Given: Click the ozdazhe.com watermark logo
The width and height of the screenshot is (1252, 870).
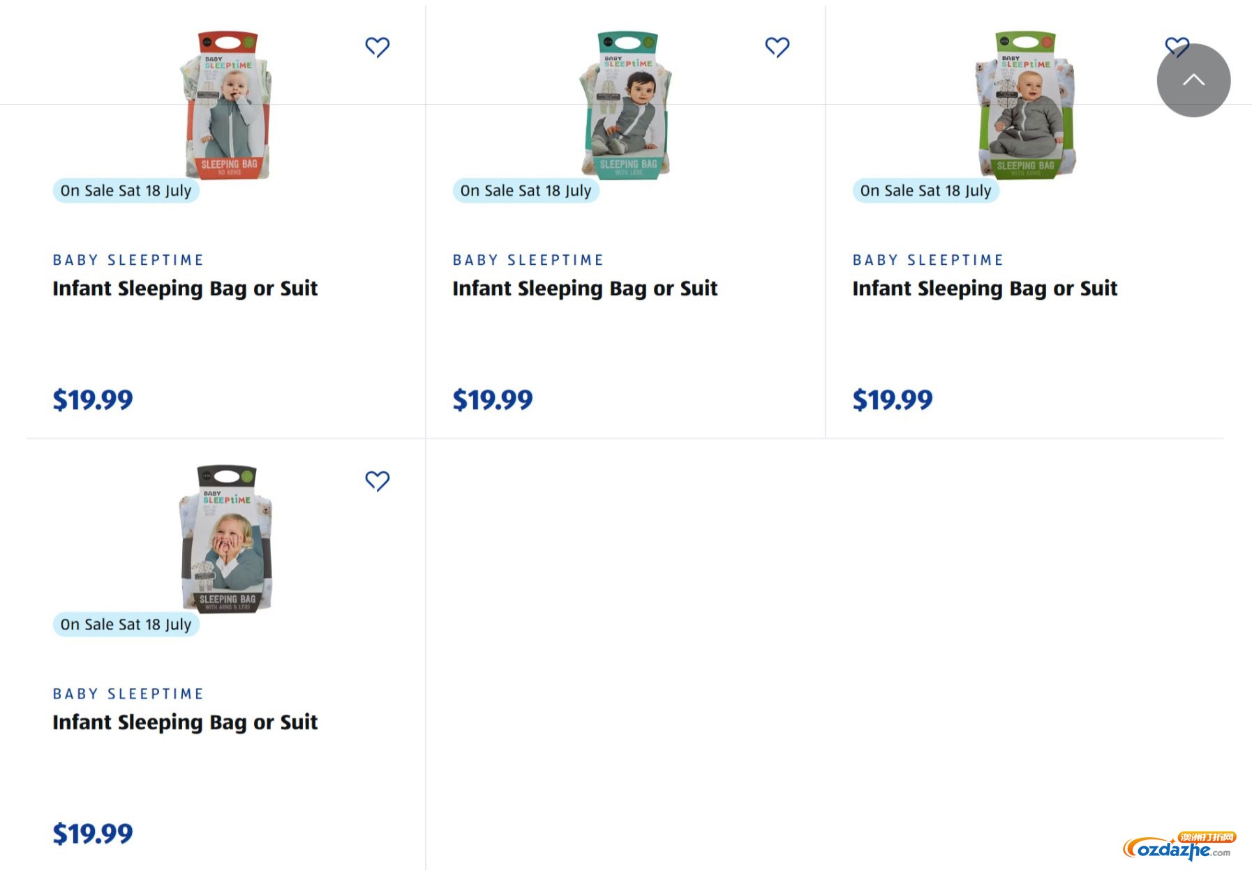Looking at the screenshot, I should click(x=1179, y=846).
